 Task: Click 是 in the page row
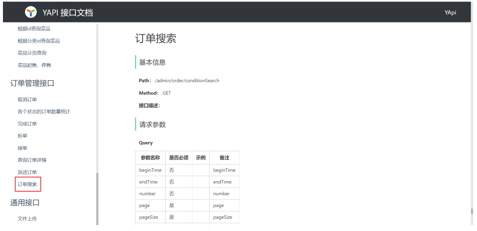click(171, 206)
